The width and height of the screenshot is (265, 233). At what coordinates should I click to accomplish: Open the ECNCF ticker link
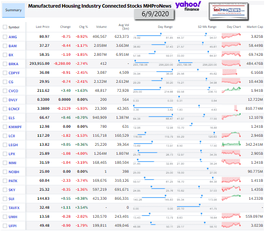coord(14,109)
